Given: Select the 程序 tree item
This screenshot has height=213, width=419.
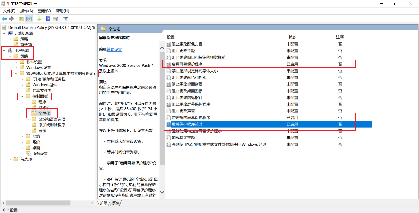Looking at the screenshot, I should pyautogui.click(x=42, y=102).
